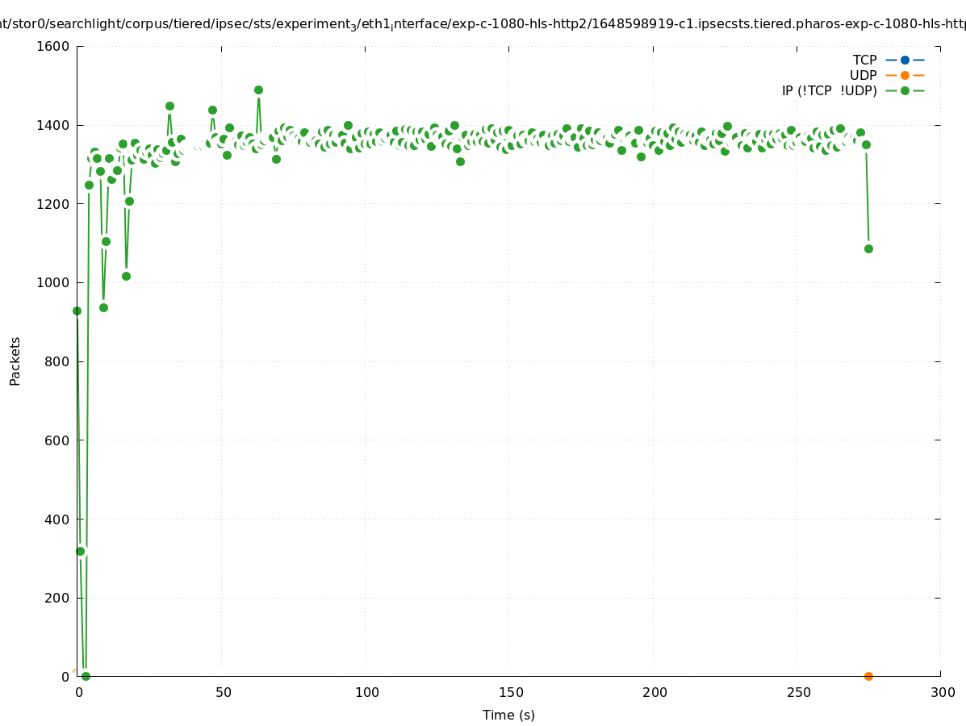Select the IP (!TCP !UDP) legend text
Screen dimensions: 966x726
tap(829, 90)
